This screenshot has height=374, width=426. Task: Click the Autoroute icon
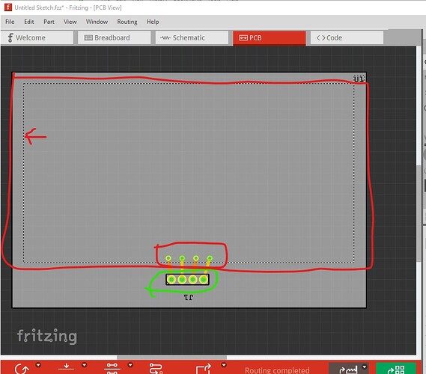pyautogui.click(x=156, y=369)
